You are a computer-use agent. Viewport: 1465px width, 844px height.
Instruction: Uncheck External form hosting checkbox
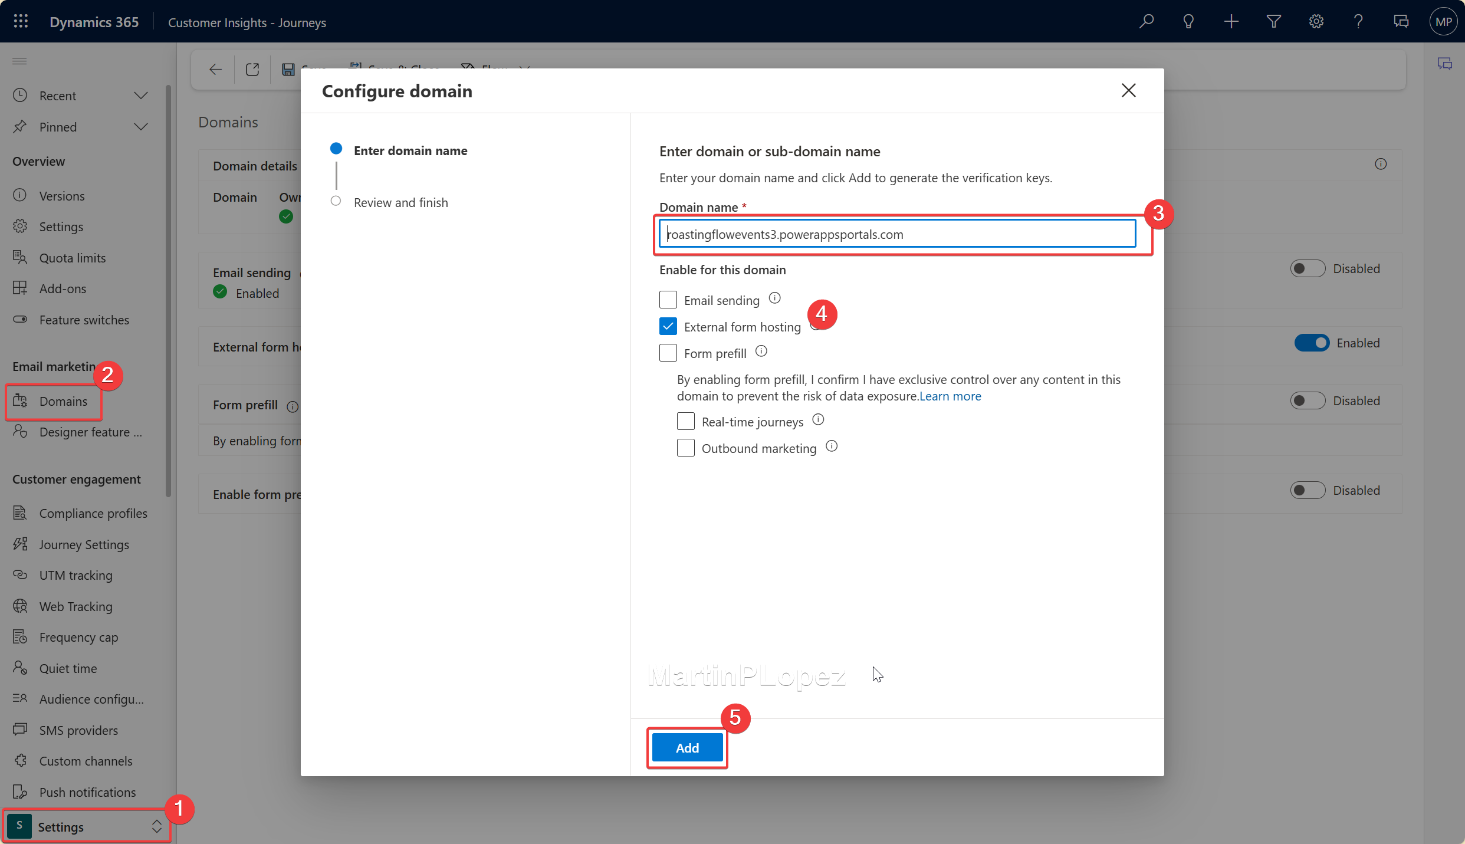[x=668, y=326]
